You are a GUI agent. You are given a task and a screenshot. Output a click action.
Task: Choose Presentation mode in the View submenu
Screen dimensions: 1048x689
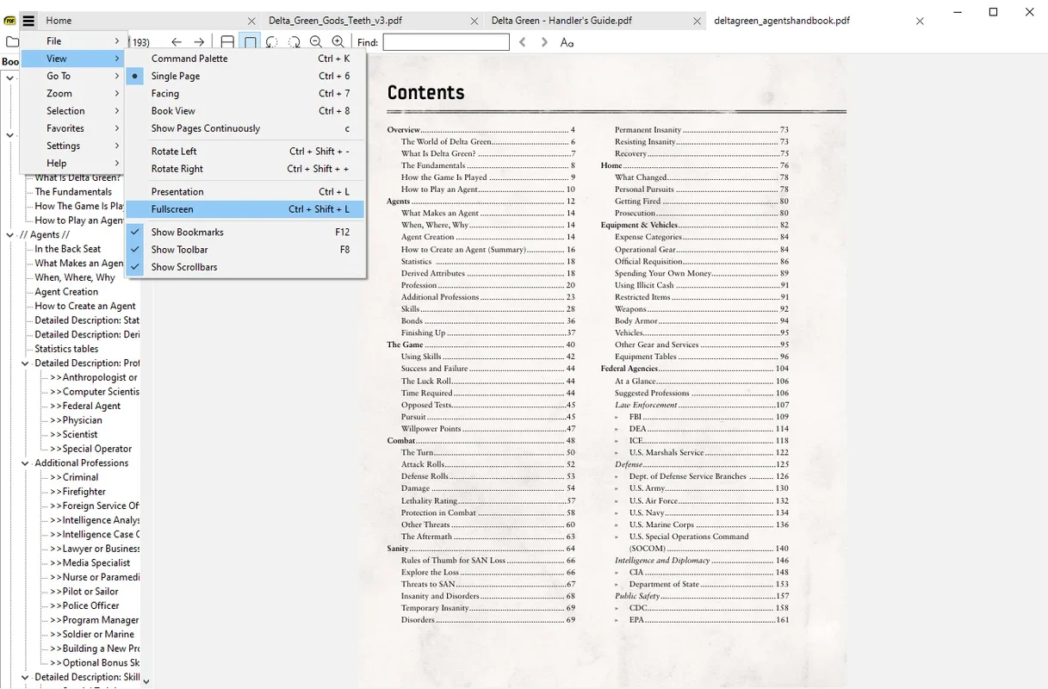(178, 191)
